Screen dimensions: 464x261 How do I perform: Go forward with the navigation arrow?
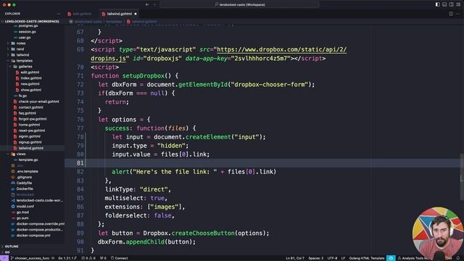coord(154,4)
